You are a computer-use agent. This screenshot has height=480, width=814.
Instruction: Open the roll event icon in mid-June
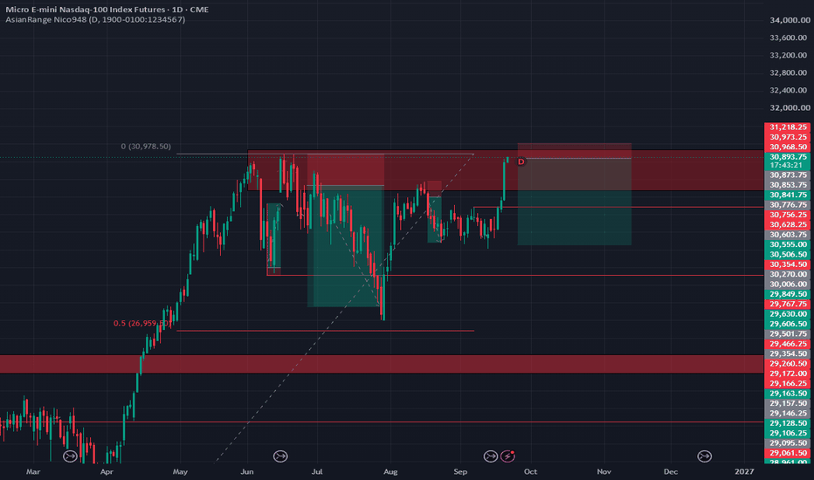(280, 456)
